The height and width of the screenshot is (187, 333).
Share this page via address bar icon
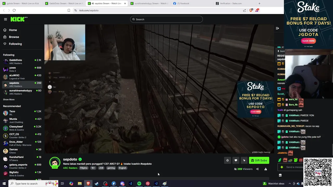pos(245,10)
